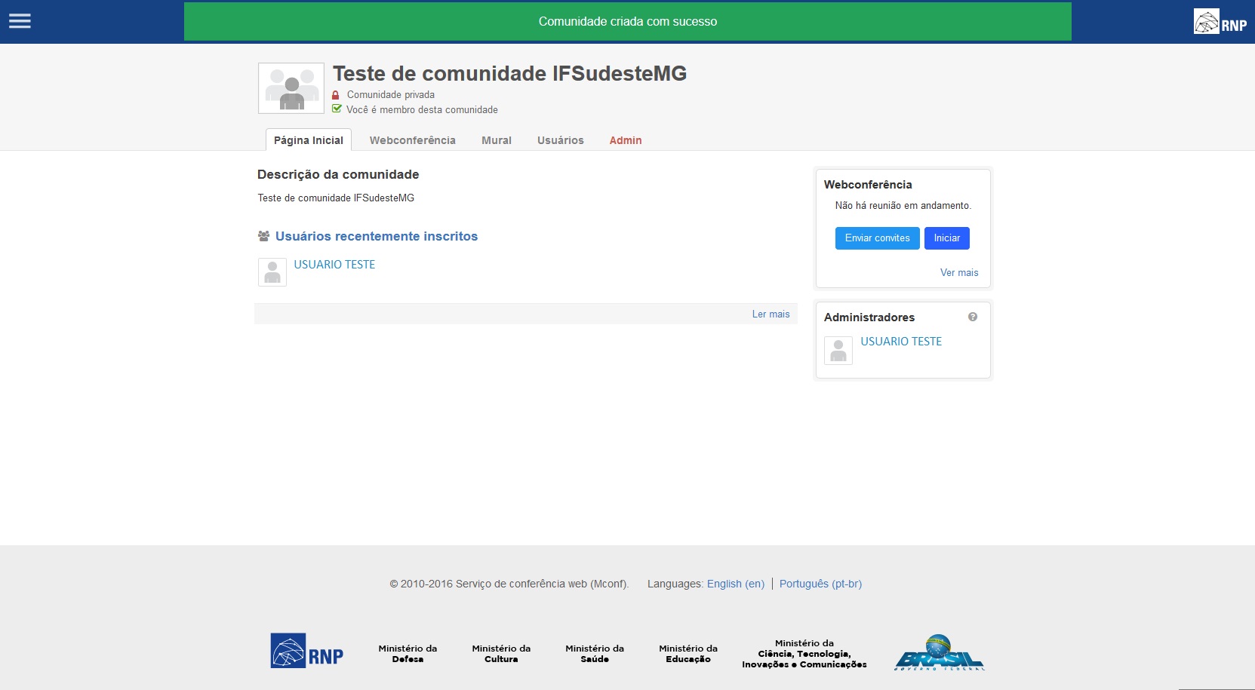Click the USUARIO TESTE avatar under Administradores

838,351
